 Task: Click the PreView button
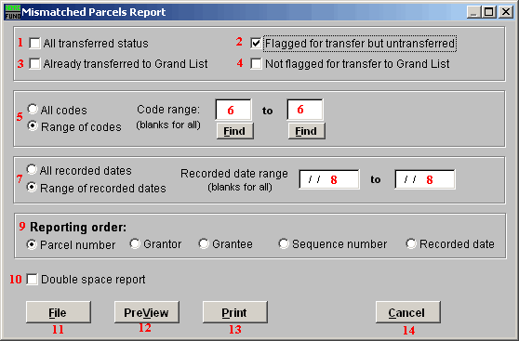click(147, 312)
